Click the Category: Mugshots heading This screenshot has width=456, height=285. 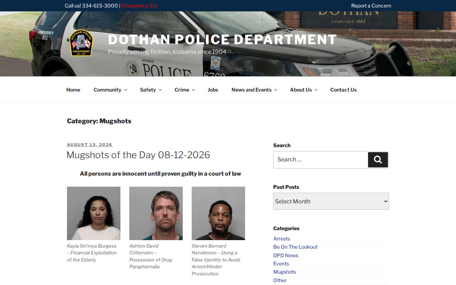(99, 121)
